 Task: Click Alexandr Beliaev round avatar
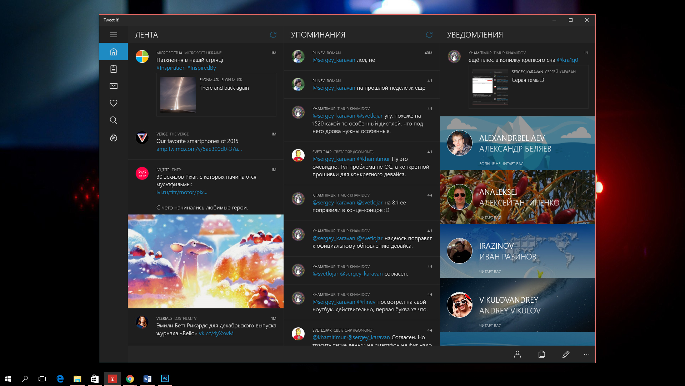pyautogui.click(x=460, y=143)
